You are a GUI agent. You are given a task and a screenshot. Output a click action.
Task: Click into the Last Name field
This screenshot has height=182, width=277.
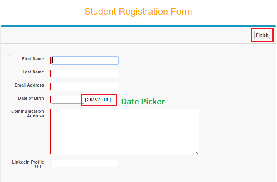85,73
